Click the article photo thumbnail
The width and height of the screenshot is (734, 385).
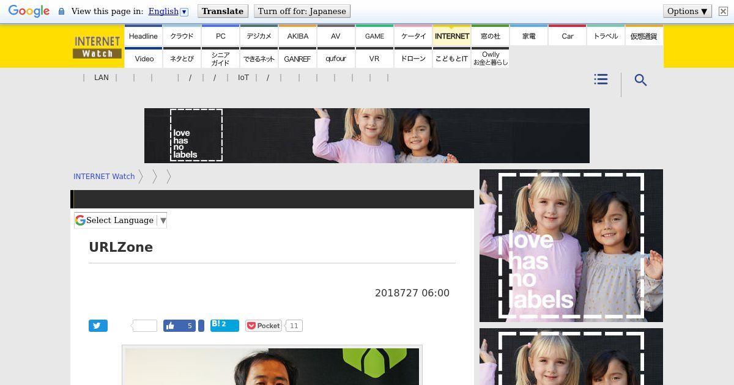[272, 365]
